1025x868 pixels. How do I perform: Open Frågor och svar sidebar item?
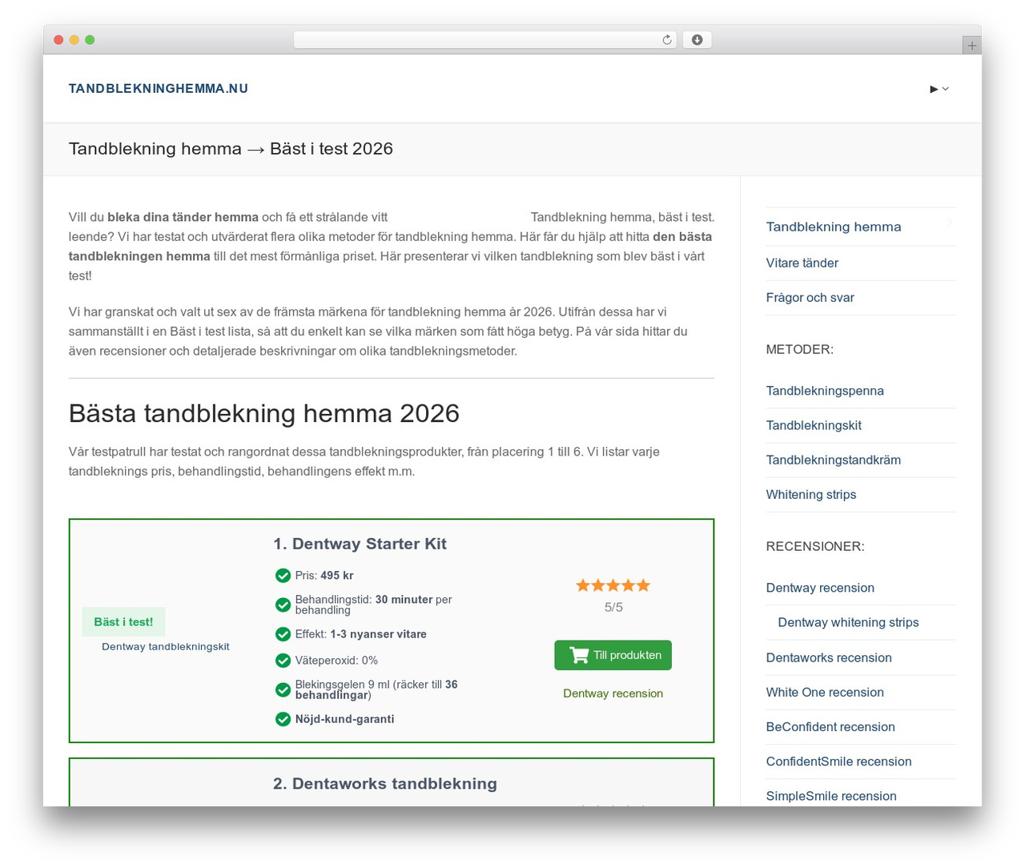[x=810, y=297]
